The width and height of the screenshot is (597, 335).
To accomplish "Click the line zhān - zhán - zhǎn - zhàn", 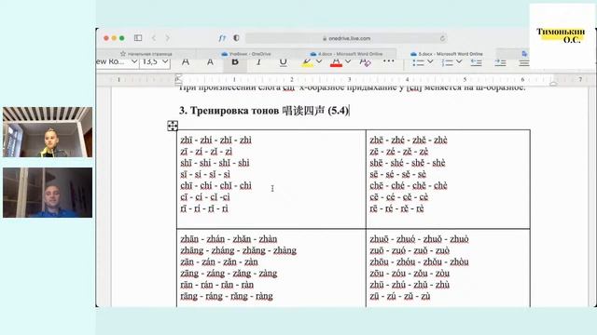I will pos(229,239).
